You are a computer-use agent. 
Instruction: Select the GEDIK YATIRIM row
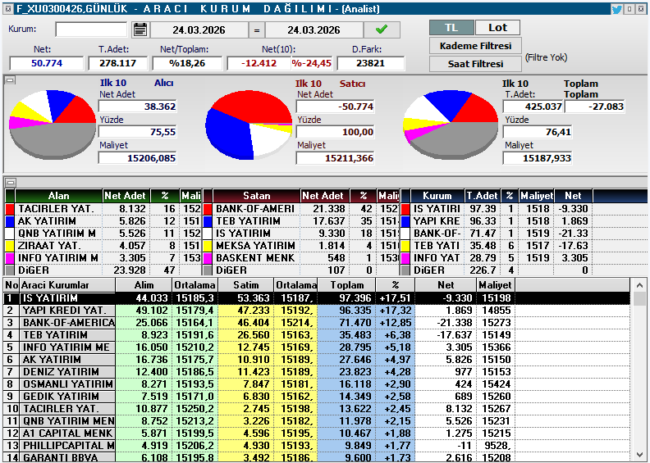(317, 397)
